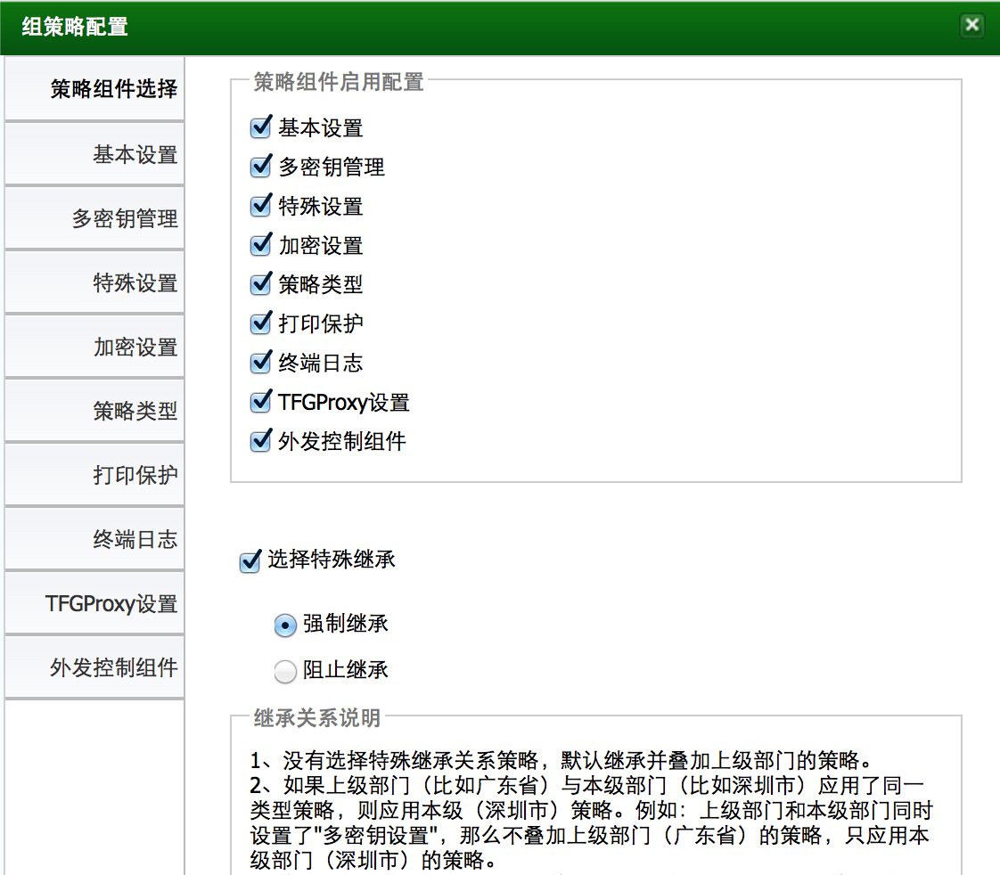This screenshot has height=875, width=1000.
Task: Switch to the 打印保护 tab
Action: pos(95,476)
